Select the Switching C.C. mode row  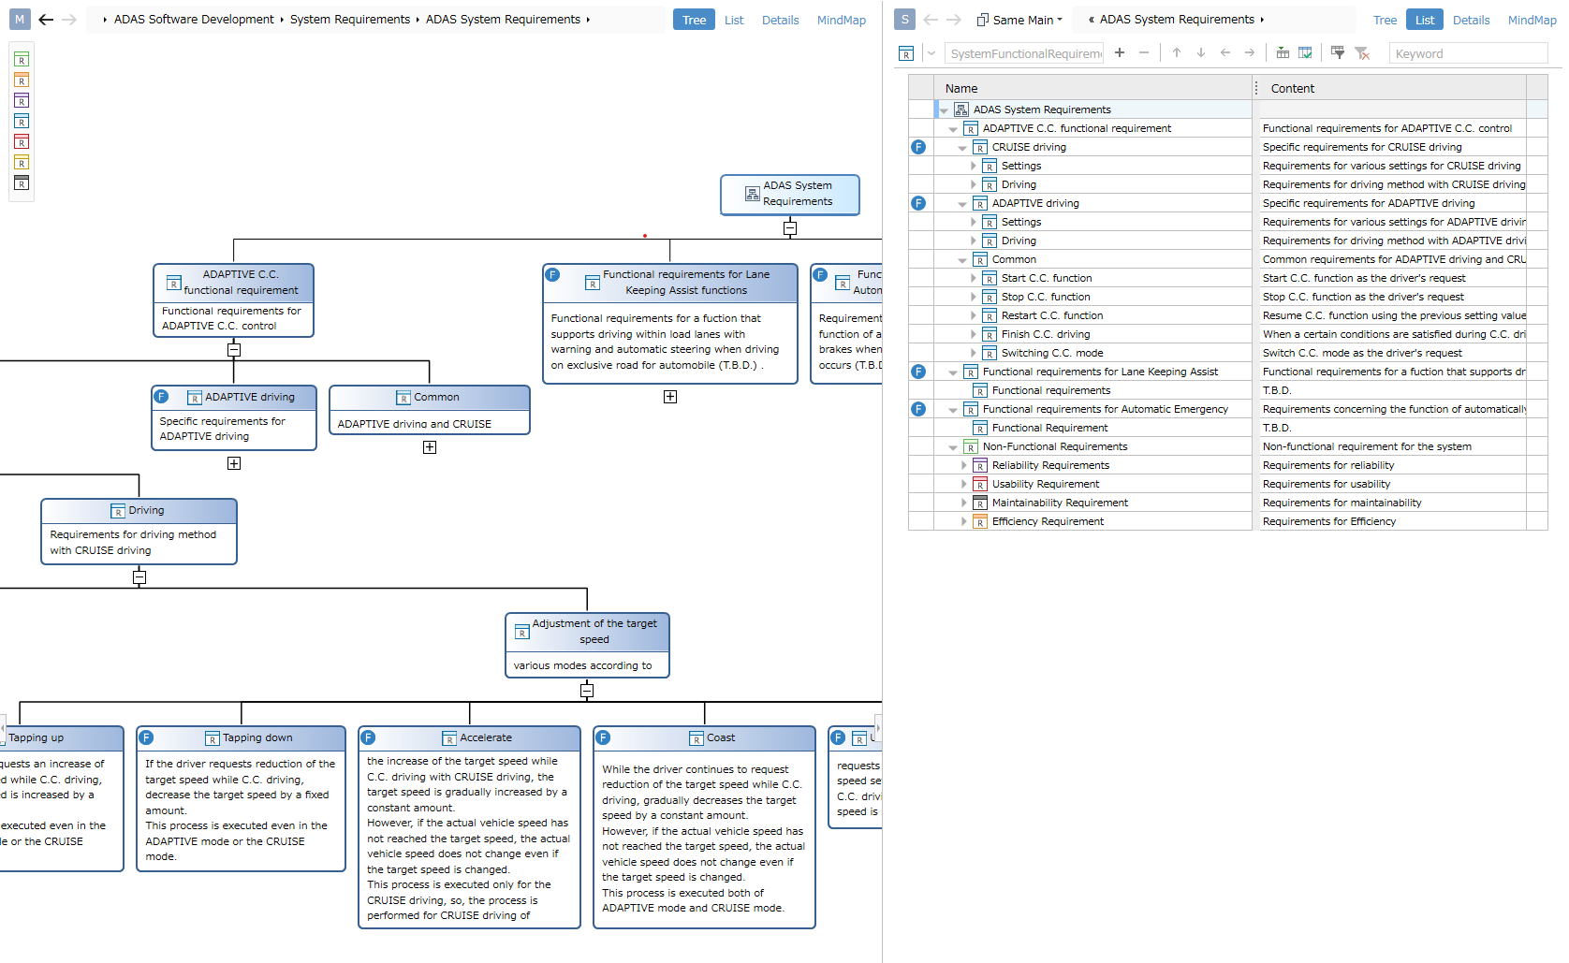[x=1092, y=353]
